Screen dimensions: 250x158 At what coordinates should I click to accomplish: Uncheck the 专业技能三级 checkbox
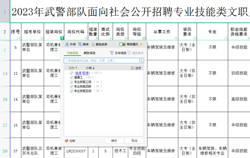click(72, 82)
